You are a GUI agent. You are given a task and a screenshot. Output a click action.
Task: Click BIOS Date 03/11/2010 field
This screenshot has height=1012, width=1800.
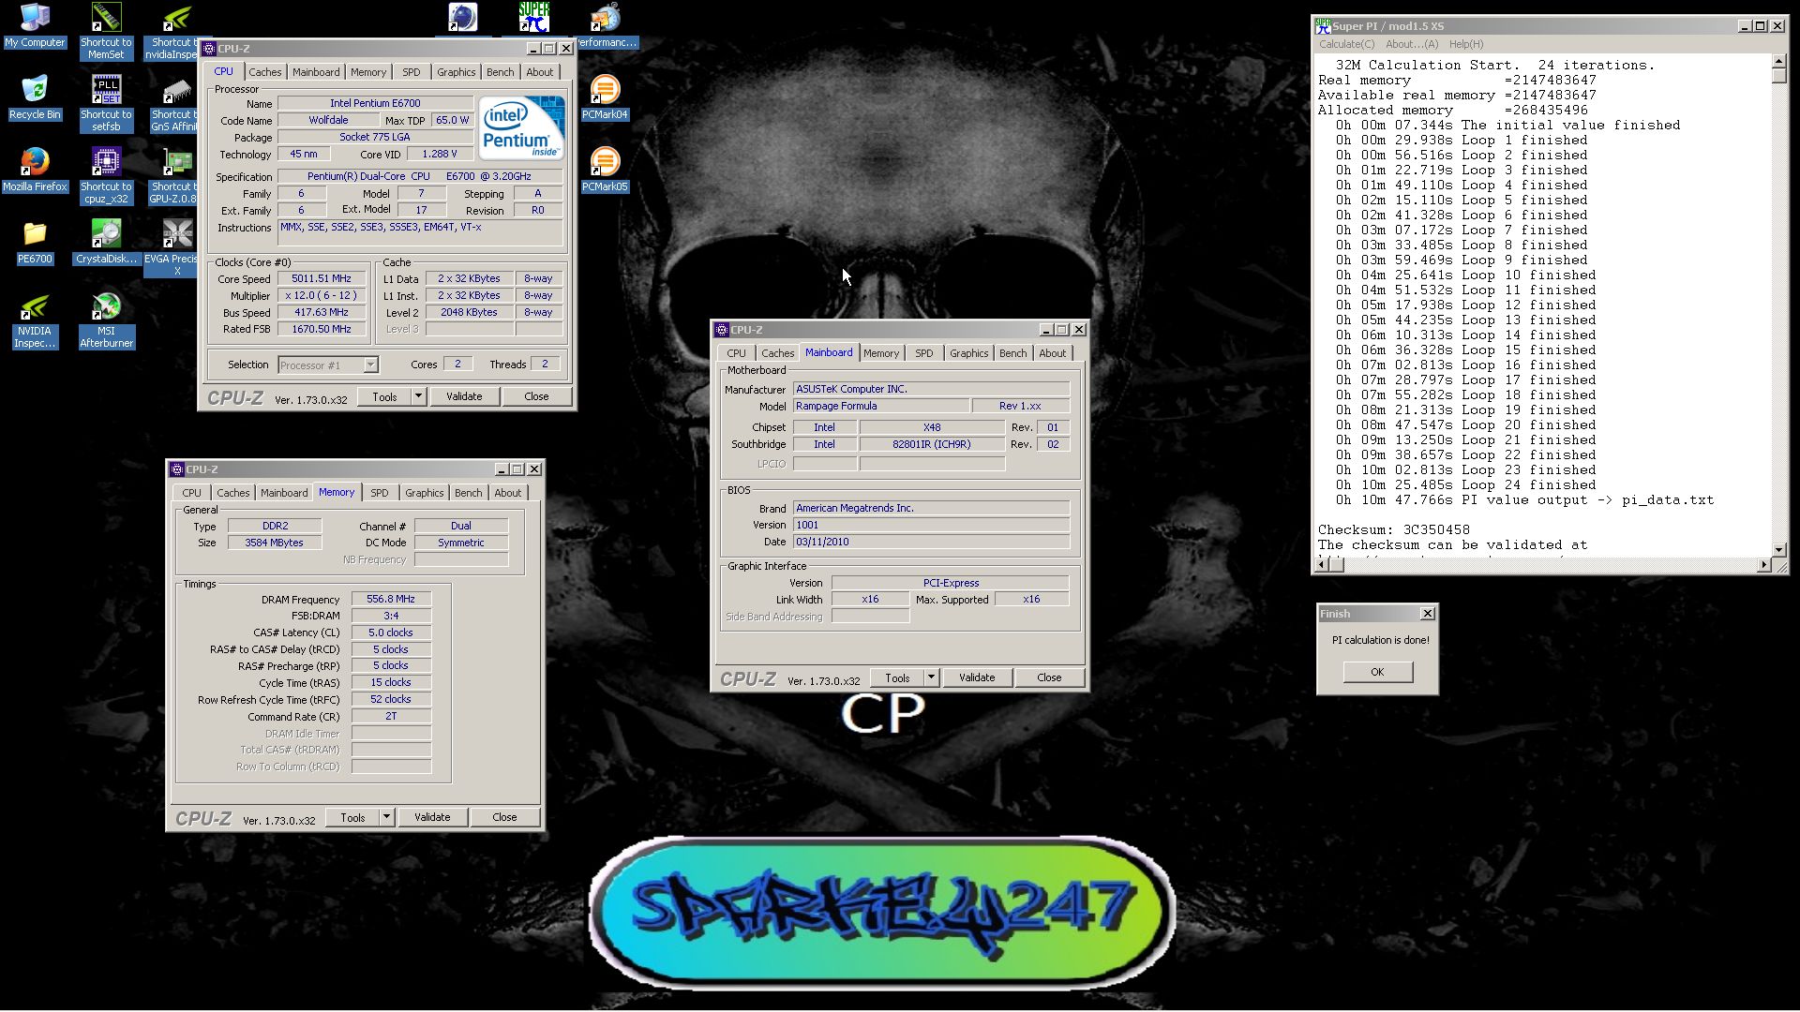[x=931, y=542]
